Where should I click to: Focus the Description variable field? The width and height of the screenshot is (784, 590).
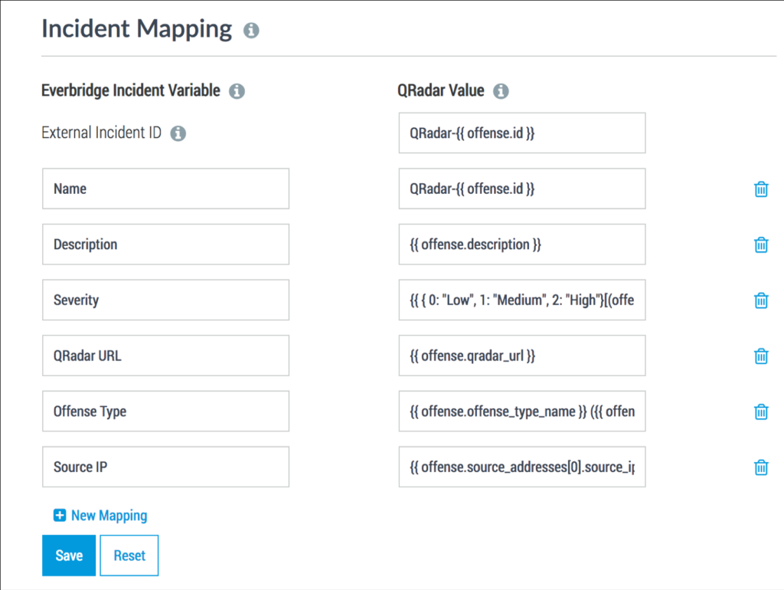(165, 244)
